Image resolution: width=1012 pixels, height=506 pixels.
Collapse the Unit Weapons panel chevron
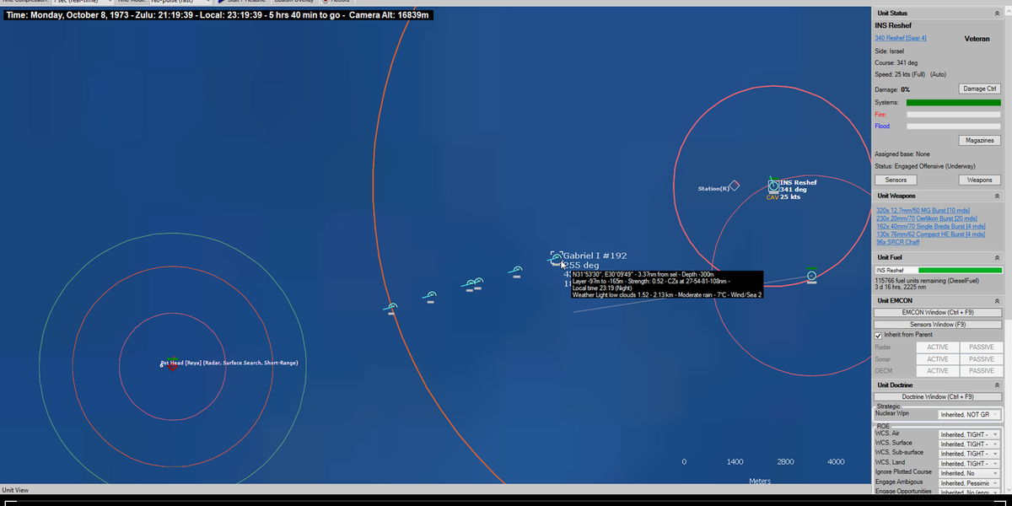[x=997, y=196]
